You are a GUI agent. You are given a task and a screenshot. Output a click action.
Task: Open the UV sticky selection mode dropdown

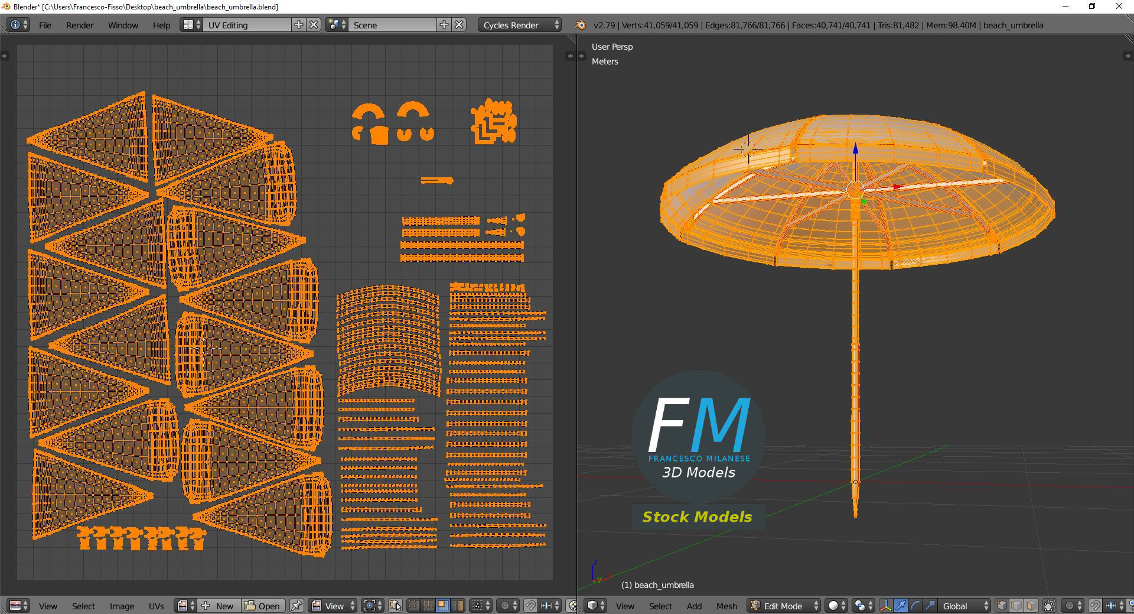tap(480, 606)
